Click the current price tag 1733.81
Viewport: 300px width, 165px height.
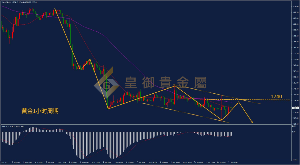coord(295,108)
